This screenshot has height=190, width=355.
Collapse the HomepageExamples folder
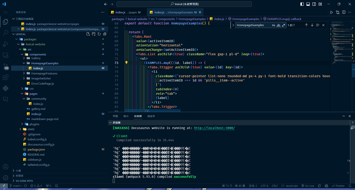pos(24,63)
